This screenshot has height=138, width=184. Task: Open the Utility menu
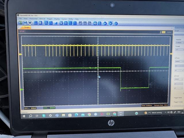point(71,19)
